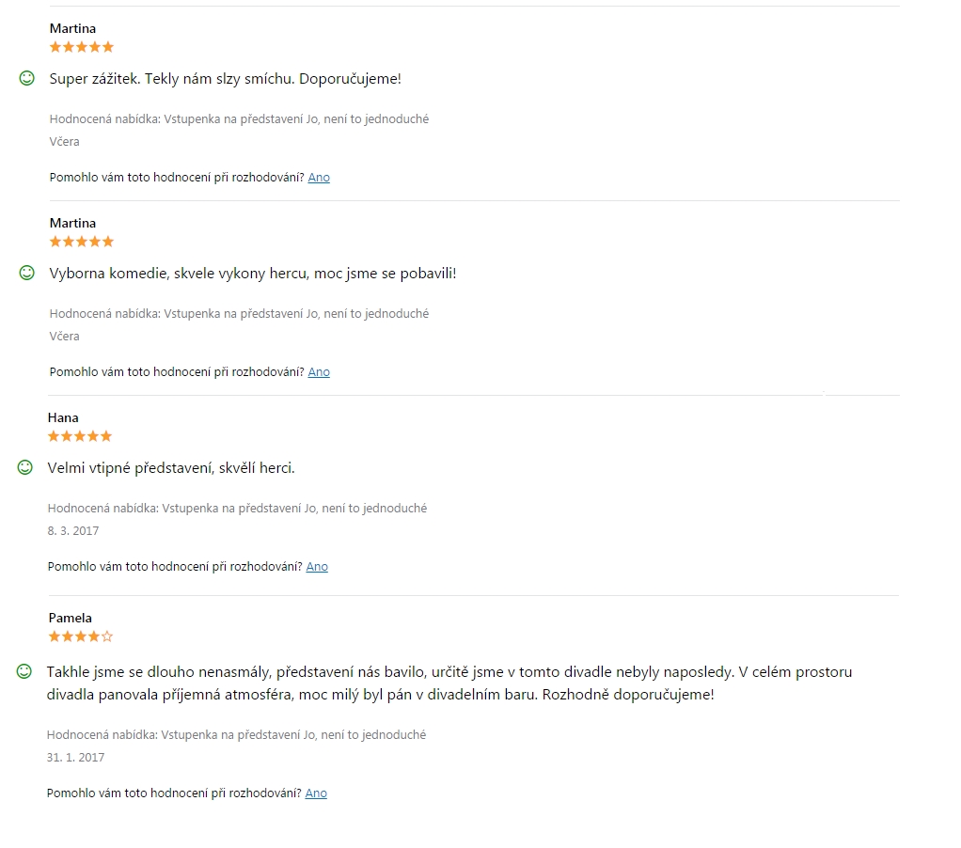
Task: Click star rating under first Martina review
Action: pyautogui.click(x=82, y=47)
